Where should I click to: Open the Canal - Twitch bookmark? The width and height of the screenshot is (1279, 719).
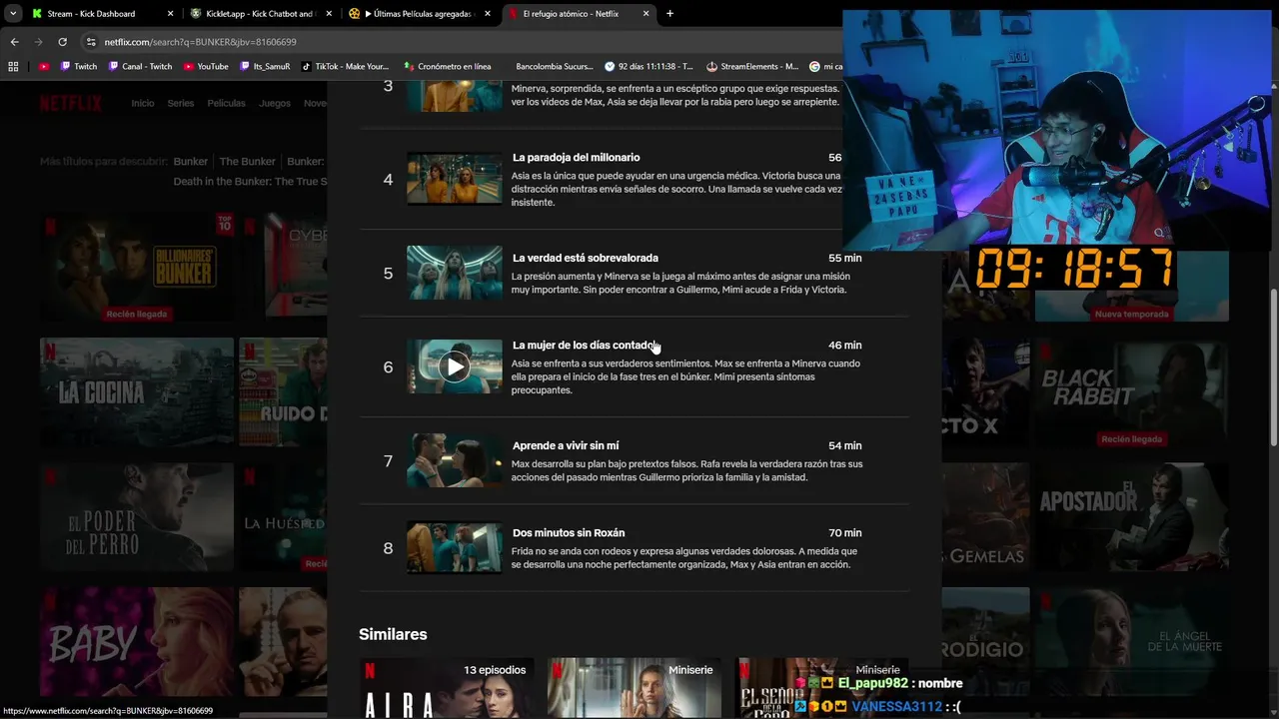[x=140, y=67]
